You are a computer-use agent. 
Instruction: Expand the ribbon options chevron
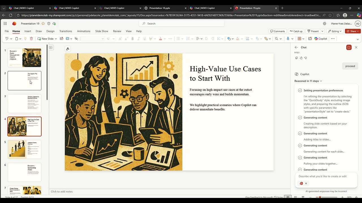click(357, 39)
